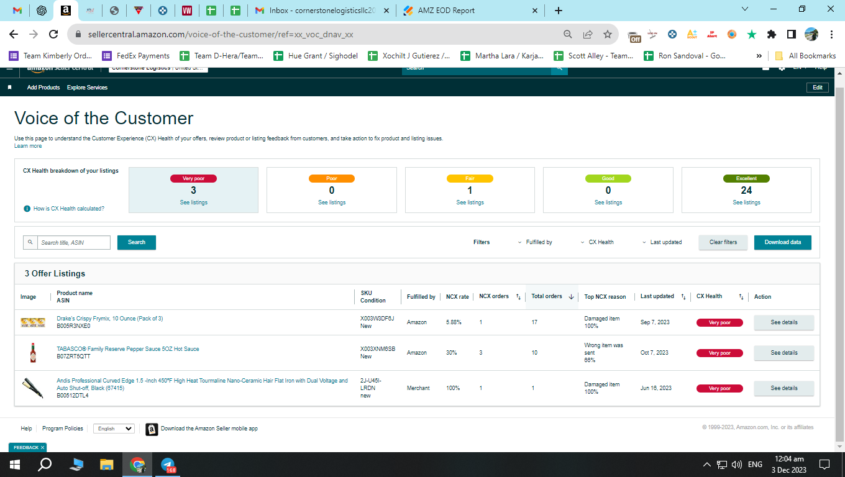The image size is (845, 477).
Task: Open the IP Alert extension
Action: pyautogui.click(x=712, y=34)
